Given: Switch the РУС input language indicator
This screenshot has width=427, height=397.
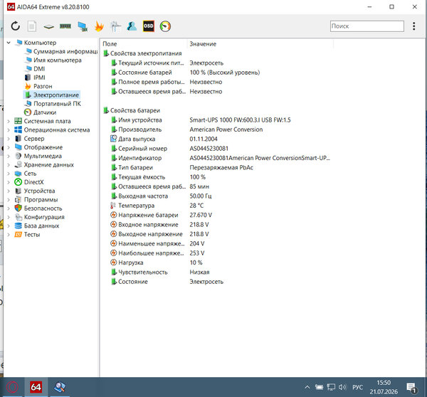Looking at the screenshot, I should point(357,387).
